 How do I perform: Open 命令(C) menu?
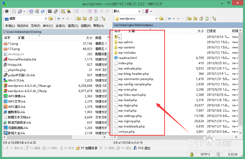point(48,26)
